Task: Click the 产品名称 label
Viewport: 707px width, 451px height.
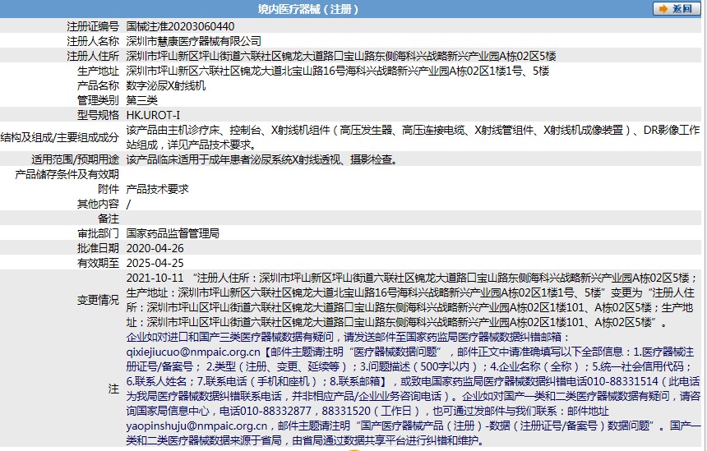Action: pyautogui.click(x=99, y=85)
